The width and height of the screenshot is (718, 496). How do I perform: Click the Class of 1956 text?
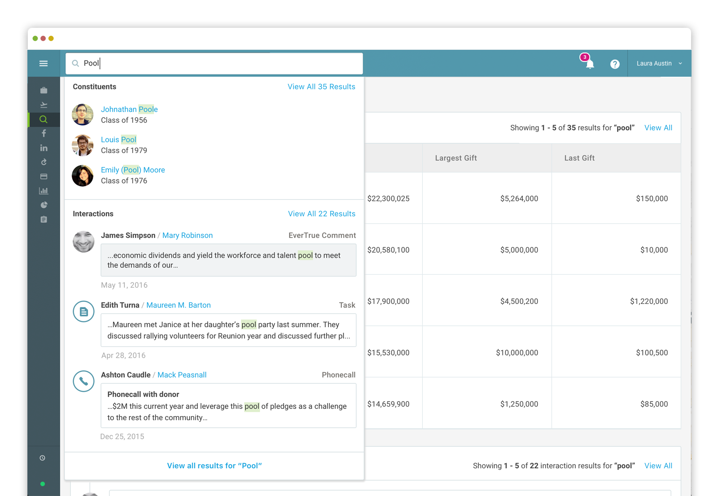point(124,120)
